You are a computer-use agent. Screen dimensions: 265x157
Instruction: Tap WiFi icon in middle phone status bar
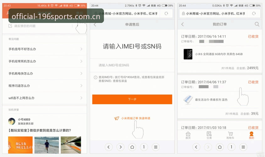tap(144, 6)
